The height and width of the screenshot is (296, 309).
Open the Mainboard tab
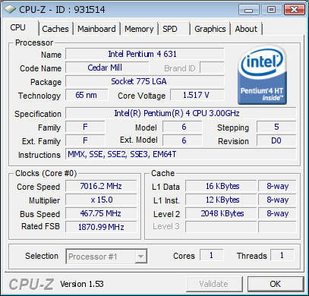[96, 29]
